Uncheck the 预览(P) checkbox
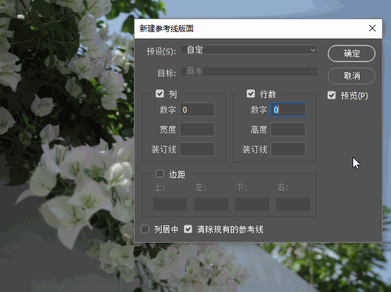391x292 pixels. click(331, 95)
